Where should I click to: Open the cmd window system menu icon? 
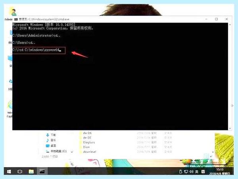[16, 19]
